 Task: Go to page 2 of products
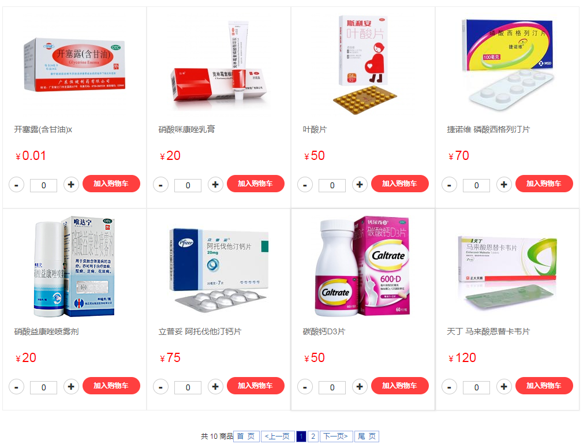tap(313, 436)
